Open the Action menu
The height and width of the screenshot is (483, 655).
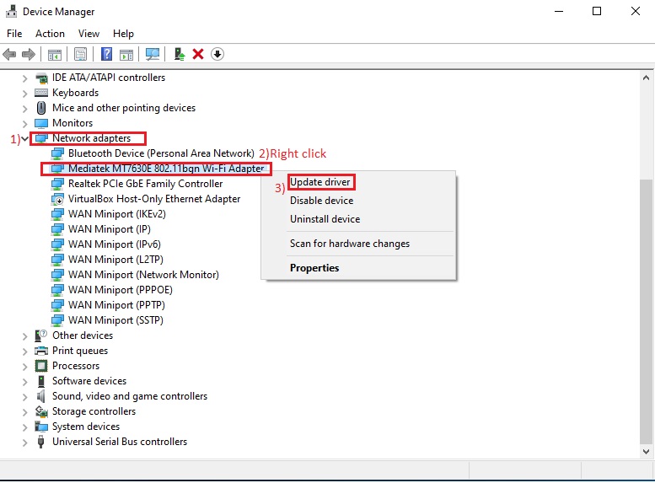coord(50,34)
